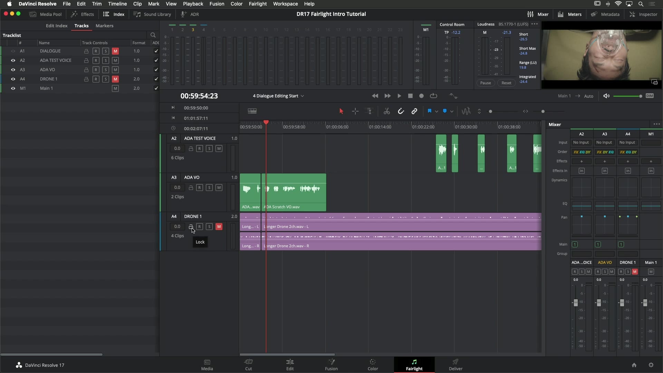663x373 pixels.
Task: Add a blue marker at playhead
Action: [445, 111]
